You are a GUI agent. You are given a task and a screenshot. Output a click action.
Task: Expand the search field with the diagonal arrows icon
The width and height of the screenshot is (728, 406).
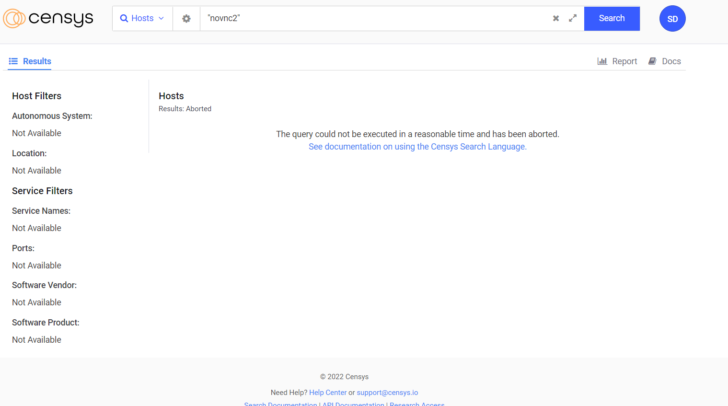coord(572,18)
